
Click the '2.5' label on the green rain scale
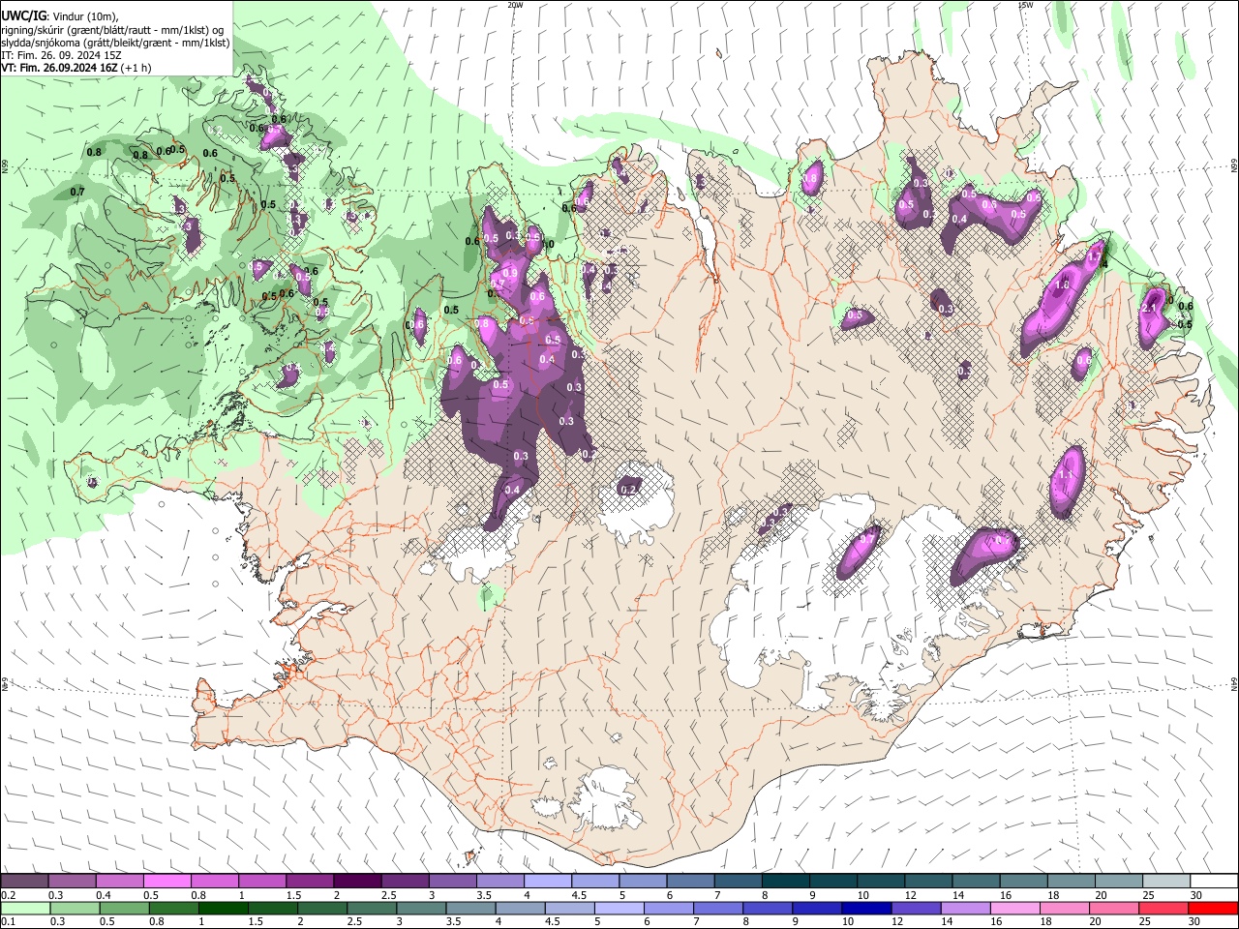point(354,921)
